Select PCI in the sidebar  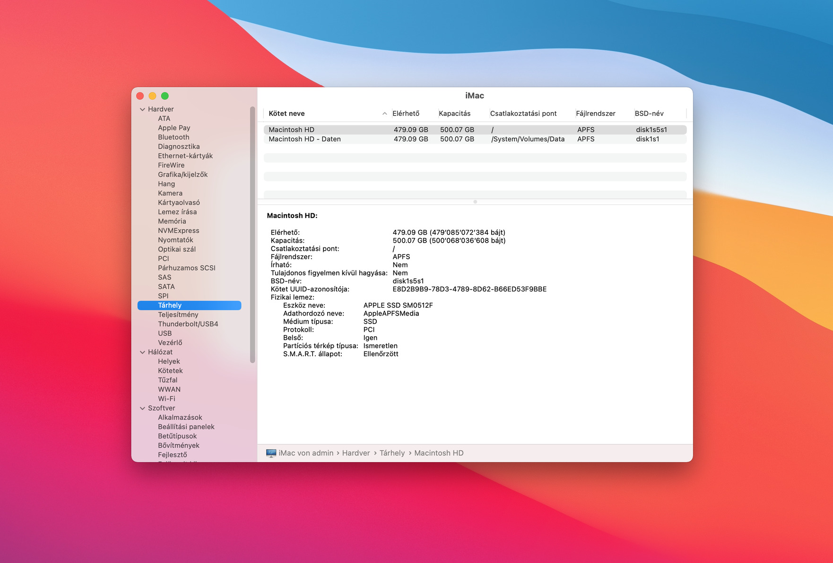click(x=164, y=259)
